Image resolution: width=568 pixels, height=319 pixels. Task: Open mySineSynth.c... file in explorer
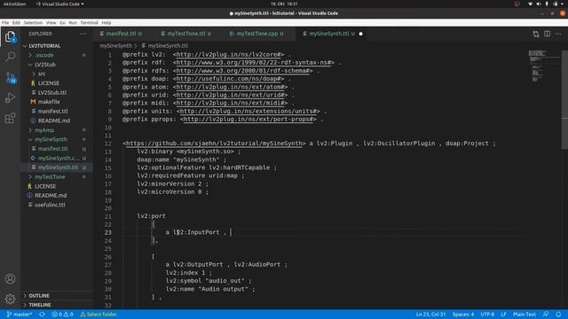click(58, 158)
